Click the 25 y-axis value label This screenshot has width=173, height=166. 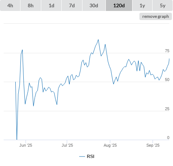tap(167, 109)
